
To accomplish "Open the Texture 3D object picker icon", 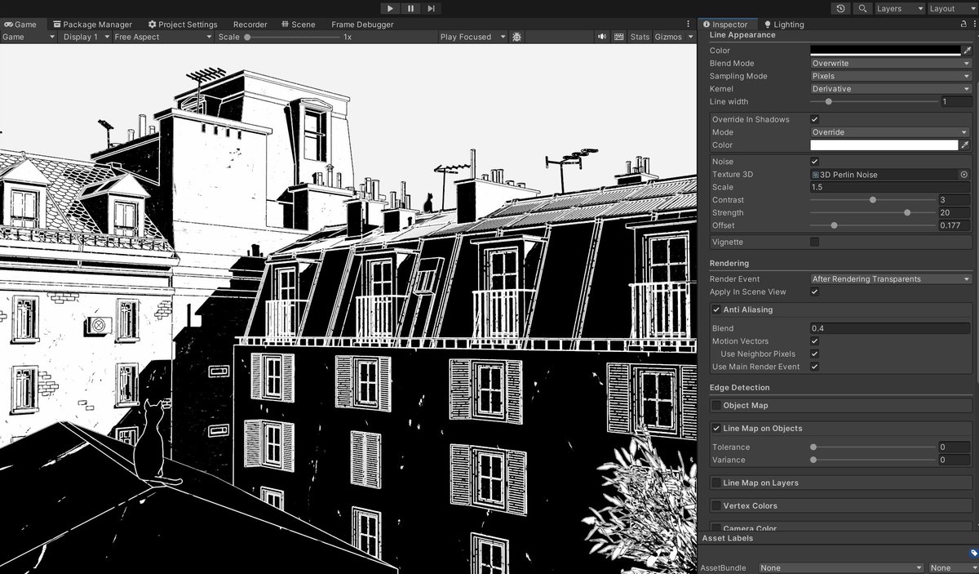I will click(964, 175).
